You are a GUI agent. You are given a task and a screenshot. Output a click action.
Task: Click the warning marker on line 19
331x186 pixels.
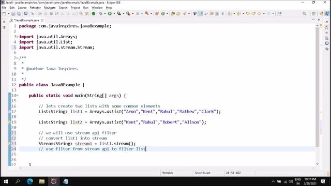click(x=10, y=122)
